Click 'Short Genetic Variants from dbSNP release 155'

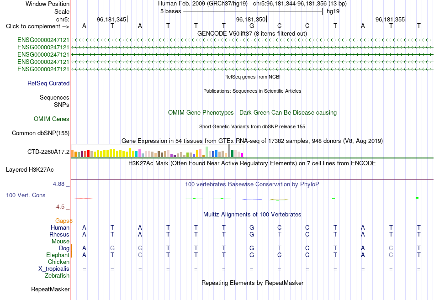(x=252, y=126)
